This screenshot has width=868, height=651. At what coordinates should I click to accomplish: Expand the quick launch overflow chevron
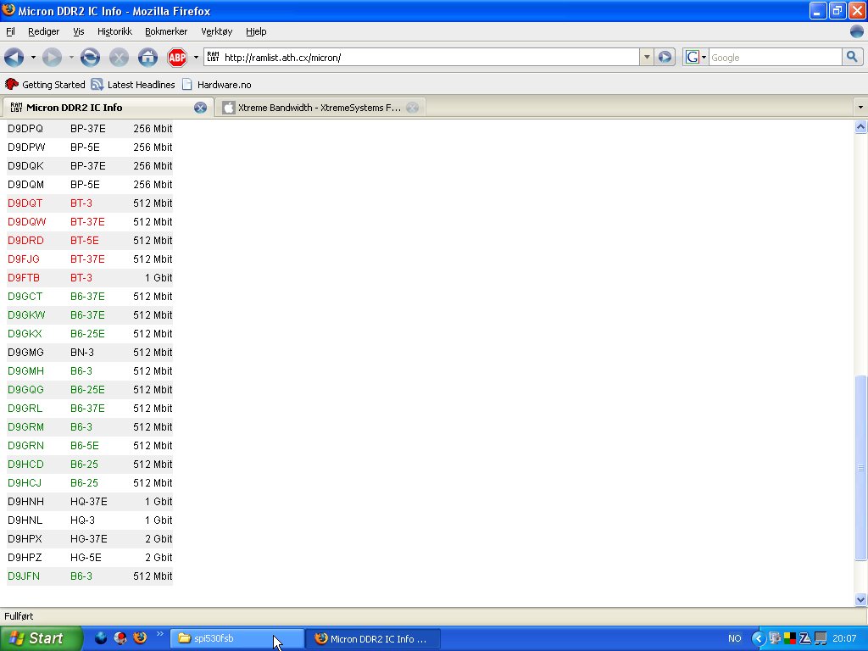point(160,634)
